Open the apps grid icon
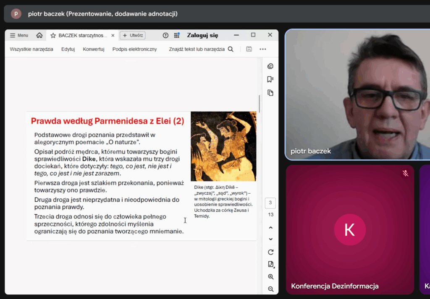This screenshot has height=299, width=430. [x=177, y=35]
